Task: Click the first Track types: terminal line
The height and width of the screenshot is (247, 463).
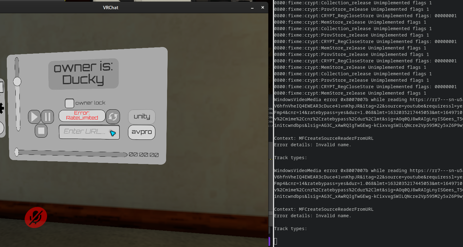Action: coord(291,158)
